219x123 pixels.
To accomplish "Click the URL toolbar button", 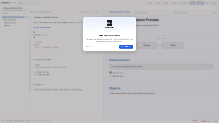I will tap(157, 3).
